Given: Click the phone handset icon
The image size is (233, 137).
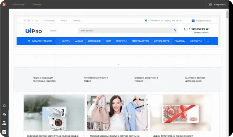Looking at the screenshot, I should (185, 29).
